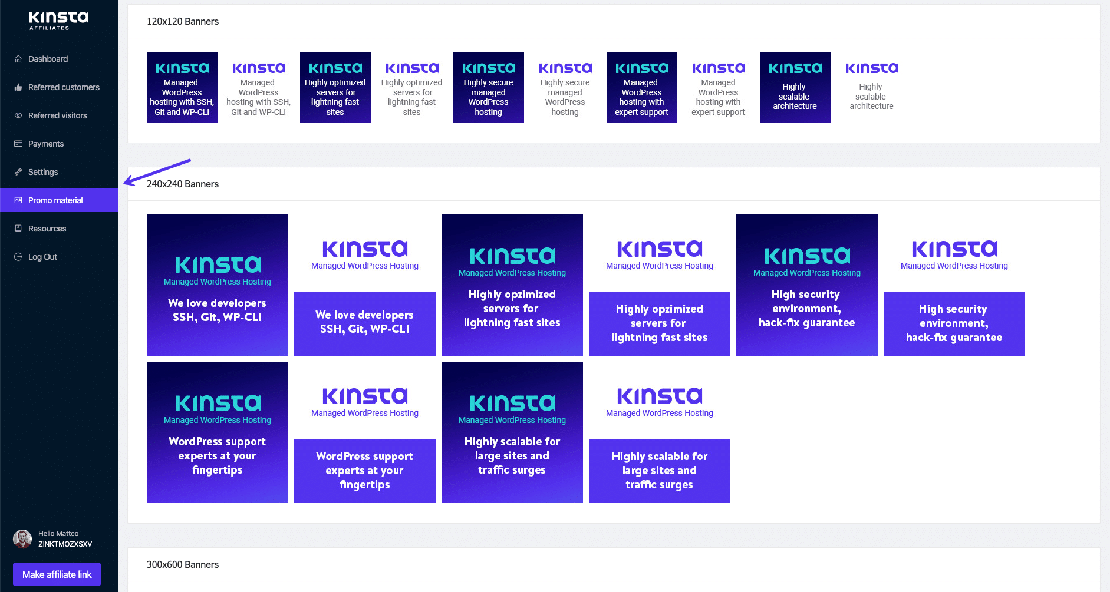1110x592 pixels.
Task: Select dark 240x240 'We love developers' banner
Action: point(218,285)
